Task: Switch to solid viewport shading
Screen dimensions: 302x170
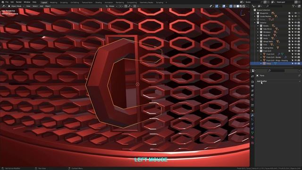Action: pos(238,6)
